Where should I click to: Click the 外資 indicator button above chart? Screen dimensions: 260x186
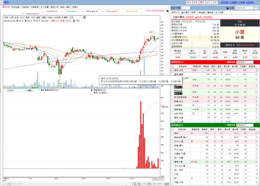click(11, 18)
